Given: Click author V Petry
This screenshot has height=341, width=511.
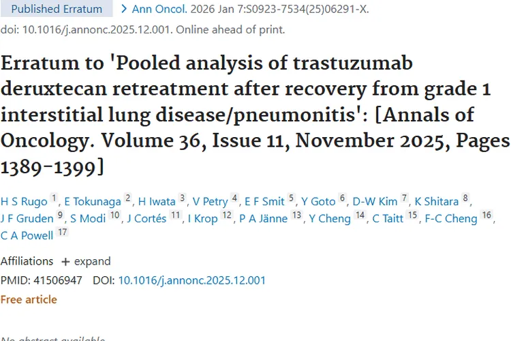Looking at the screenshot, I should (x=210, y=201).
